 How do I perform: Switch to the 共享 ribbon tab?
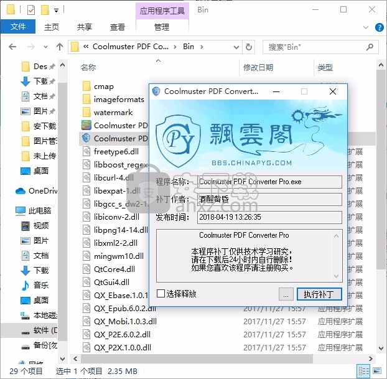[84, 27]
